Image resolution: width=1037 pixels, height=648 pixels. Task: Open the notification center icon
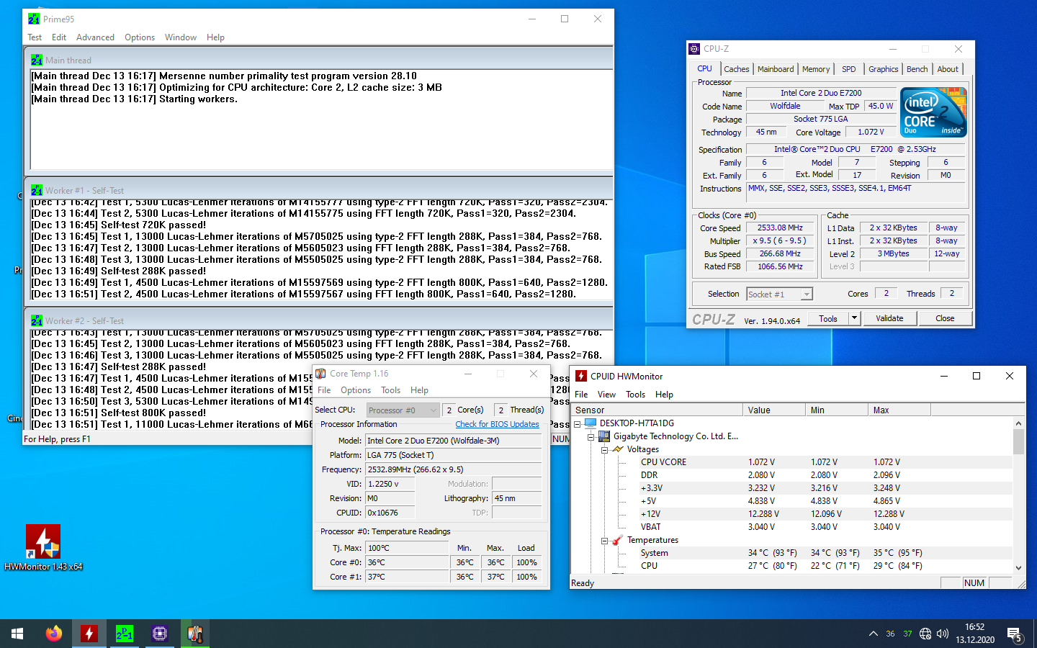point(1015,634)
